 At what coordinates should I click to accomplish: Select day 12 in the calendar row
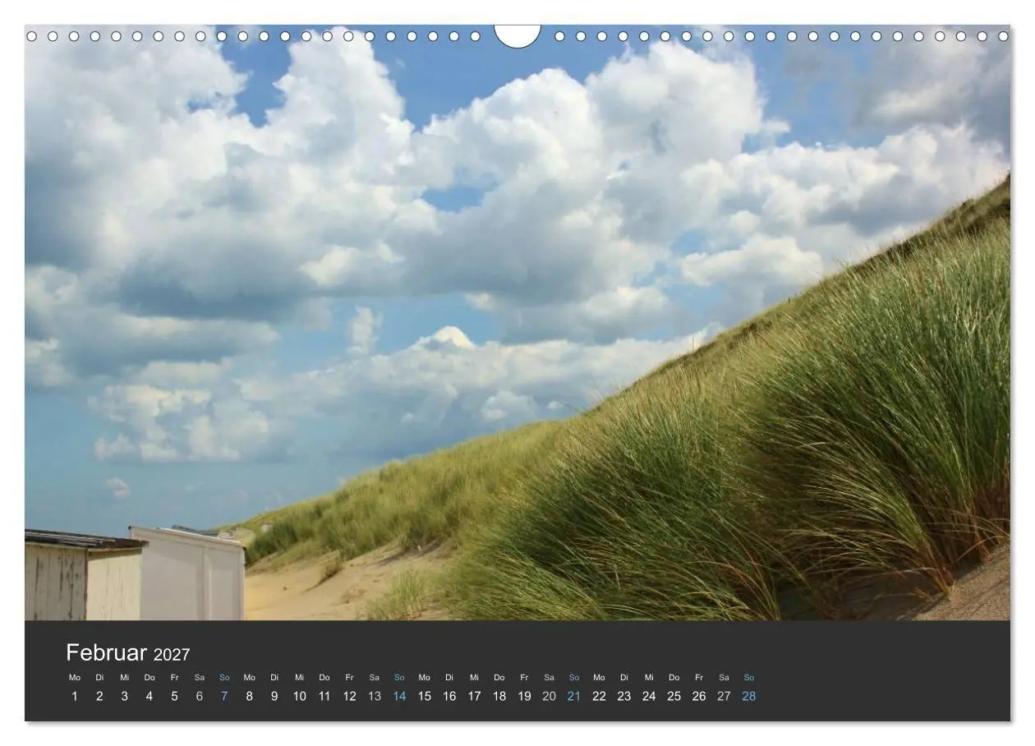coord(349,696)
